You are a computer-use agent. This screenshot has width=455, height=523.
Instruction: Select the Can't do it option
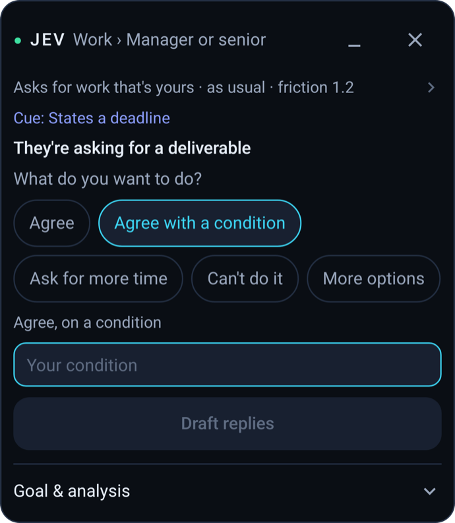point(245,278)
